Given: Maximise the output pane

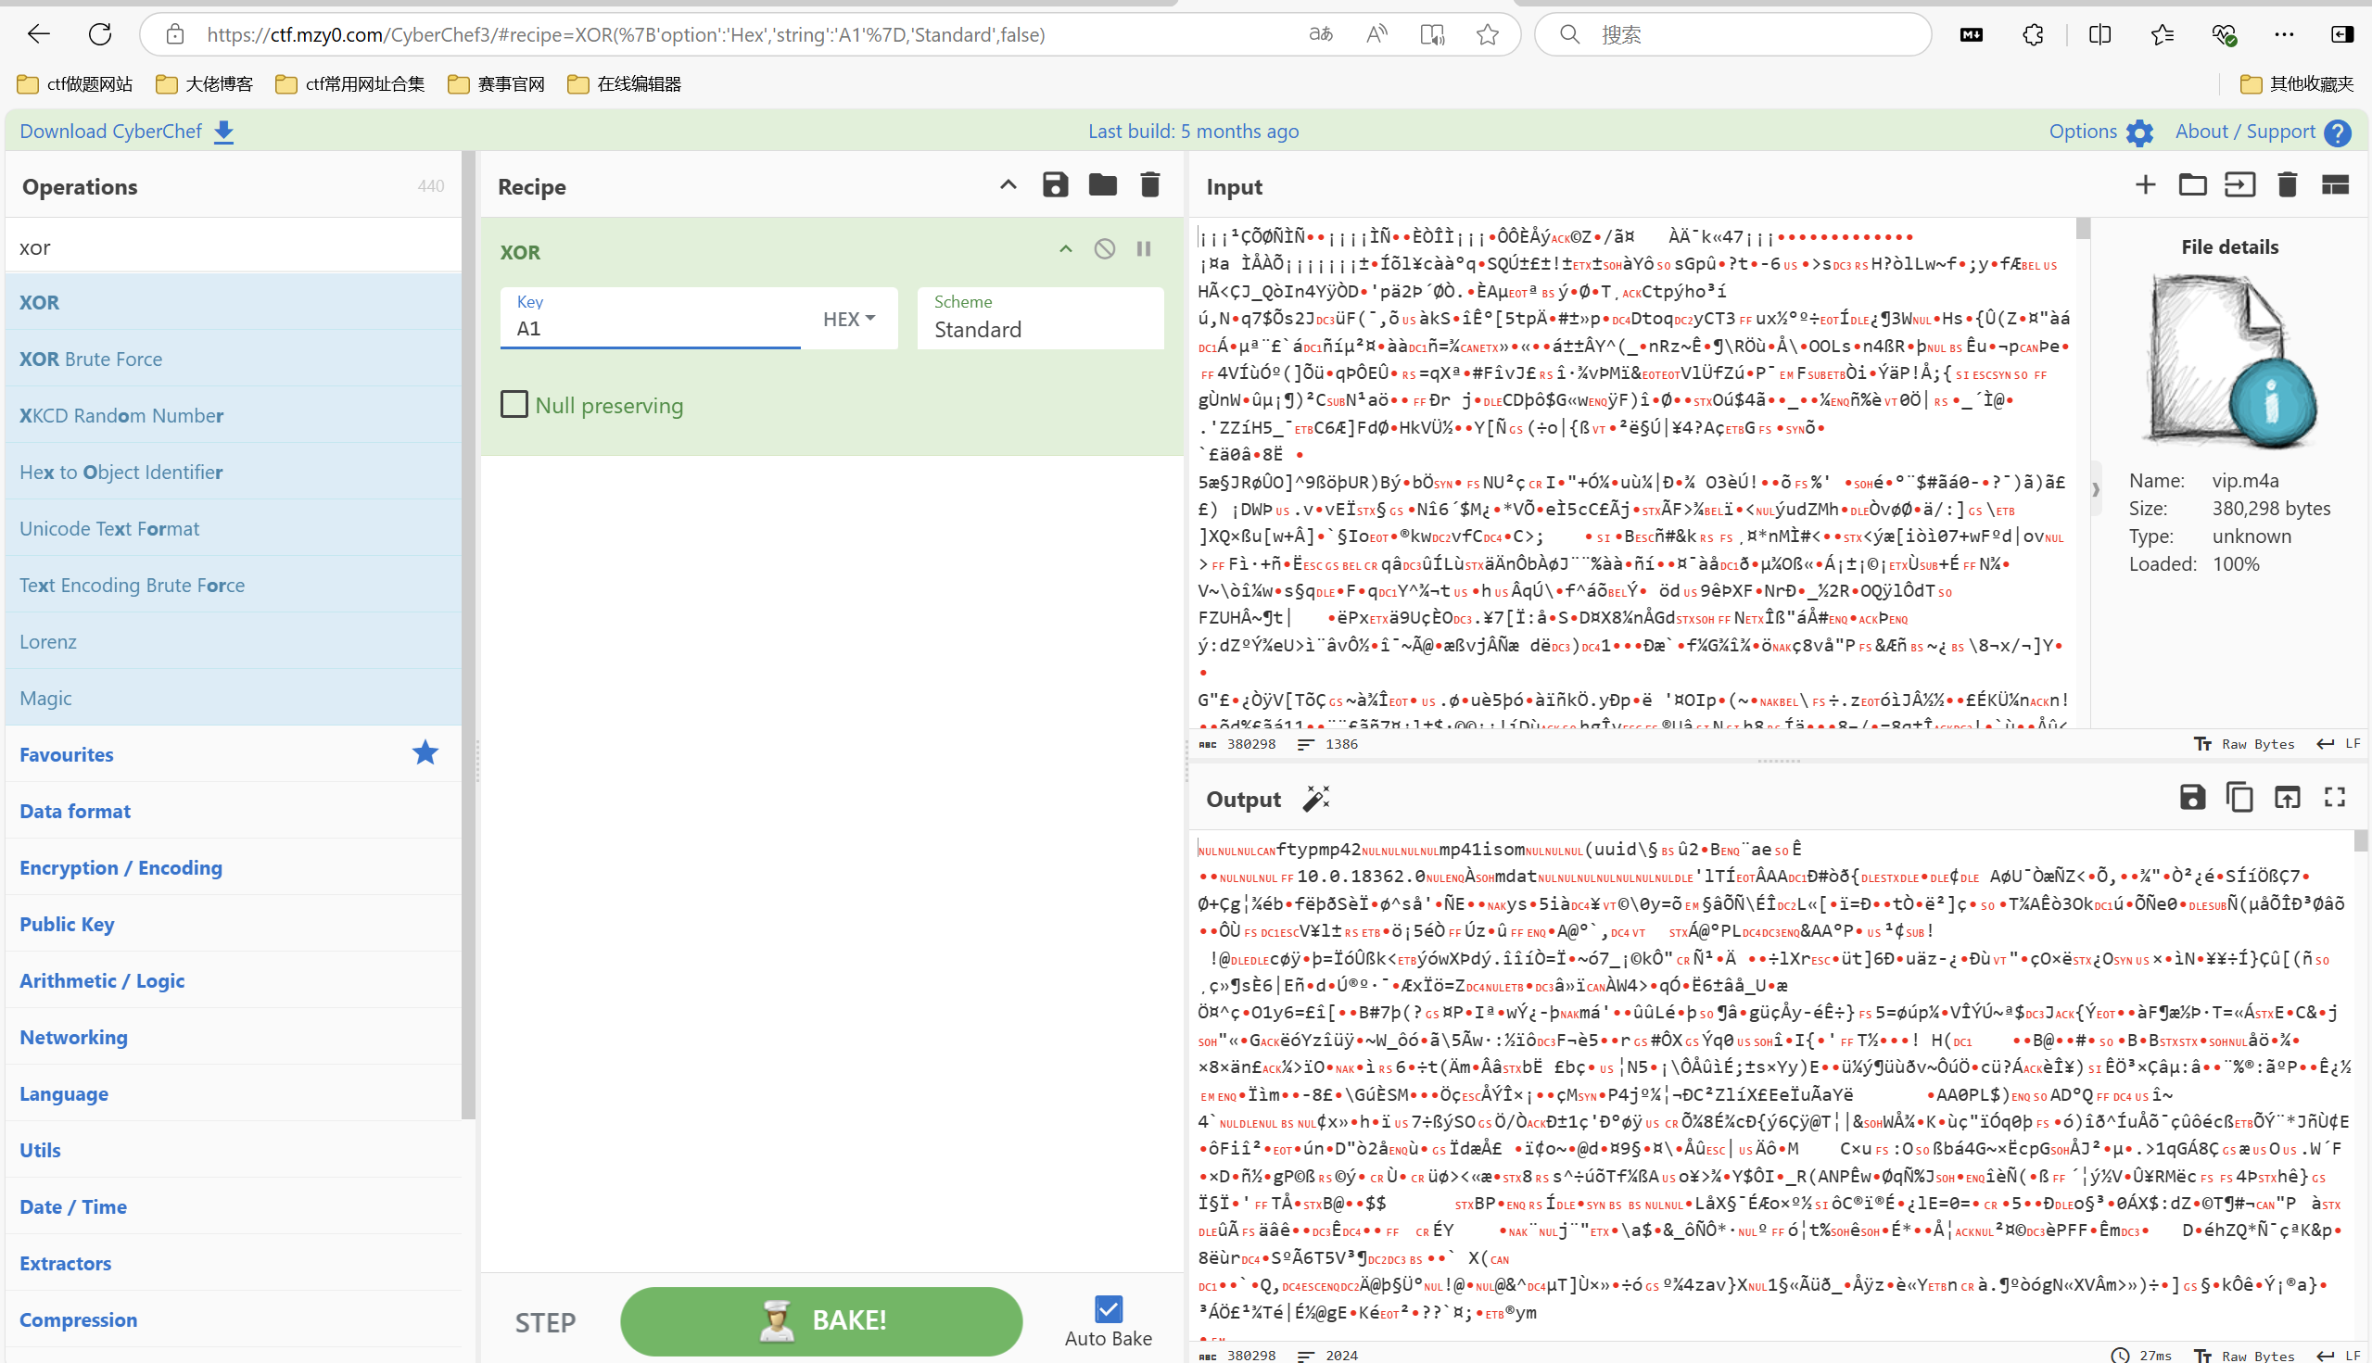Looking at the screenshot, I should (2335, 798).
